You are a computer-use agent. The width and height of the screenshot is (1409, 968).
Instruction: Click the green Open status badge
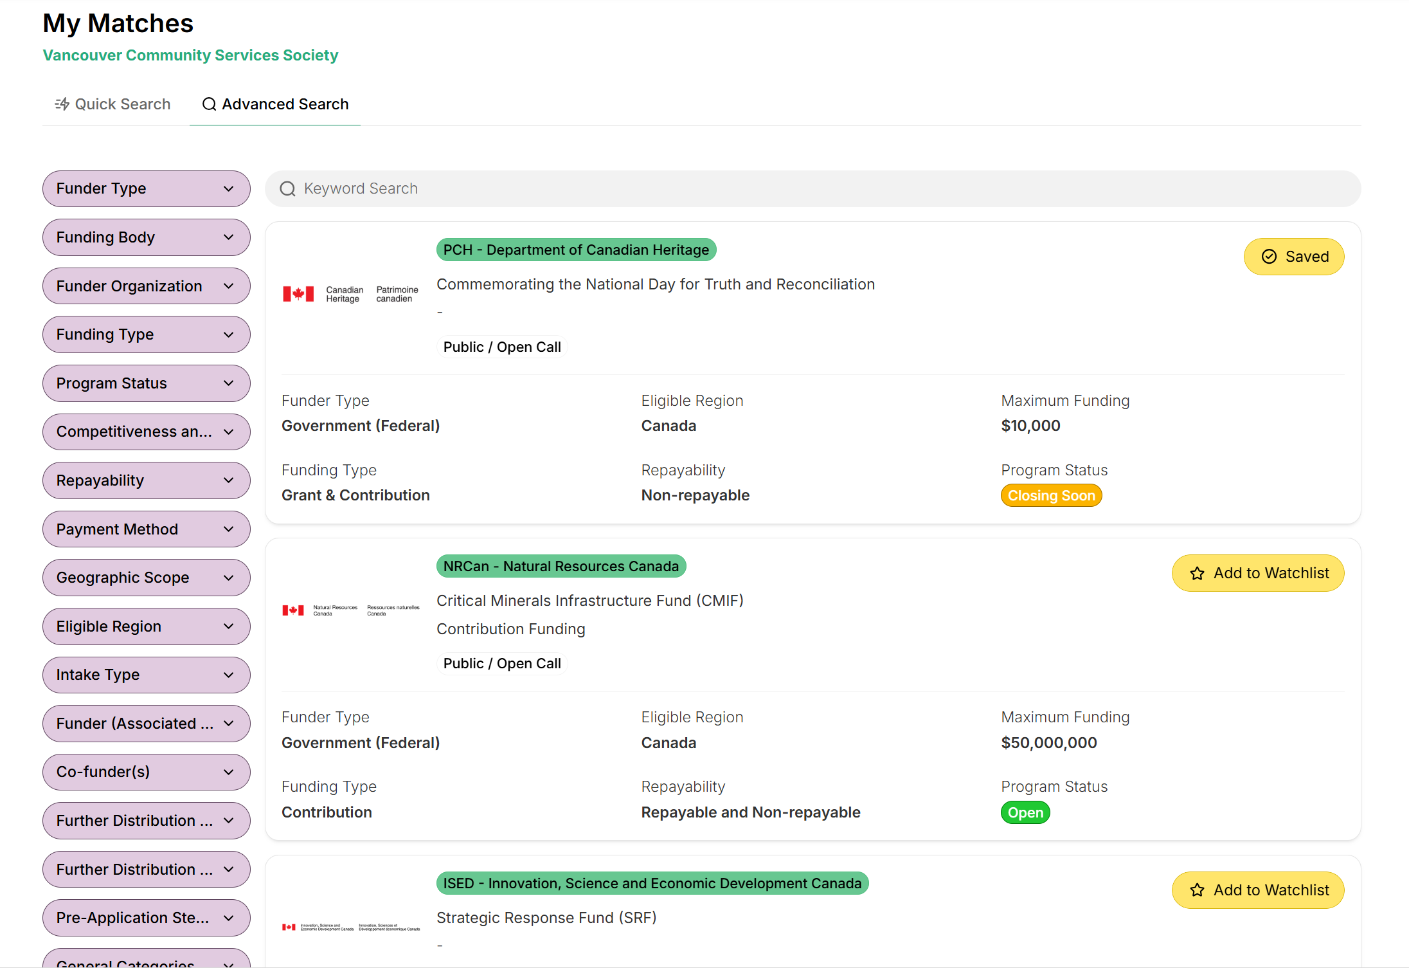click(1025, 812)
